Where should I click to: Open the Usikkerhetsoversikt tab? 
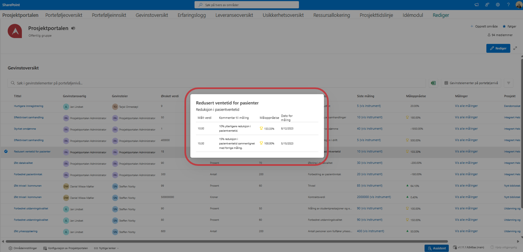tap(283, 15)
